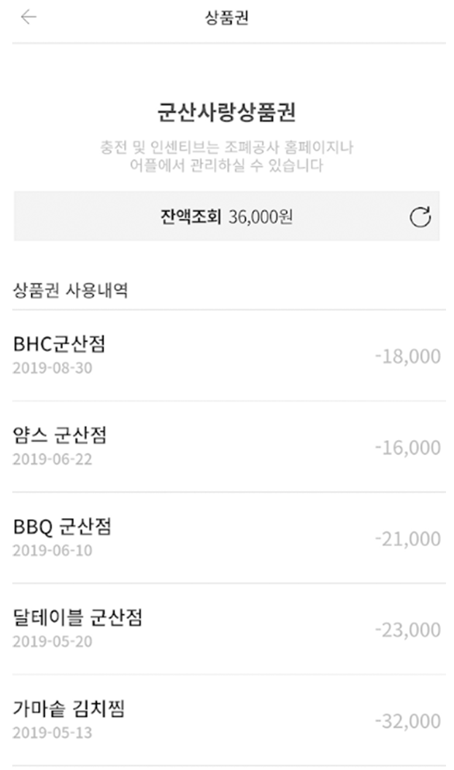
Task: Tap the 2019-08-30 date
Action: click(52, 368)
